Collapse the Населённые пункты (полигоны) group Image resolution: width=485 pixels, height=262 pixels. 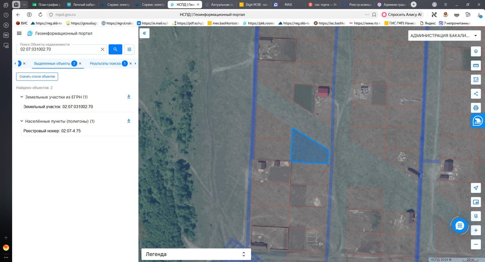point(21,121)
